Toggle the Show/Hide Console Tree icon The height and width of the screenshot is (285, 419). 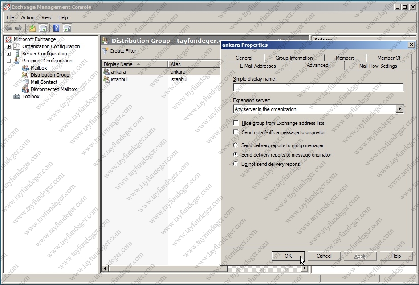pos(43,28)
